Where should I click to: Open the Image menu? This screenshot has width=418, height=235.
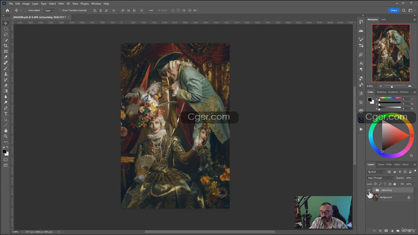point(26,4)
